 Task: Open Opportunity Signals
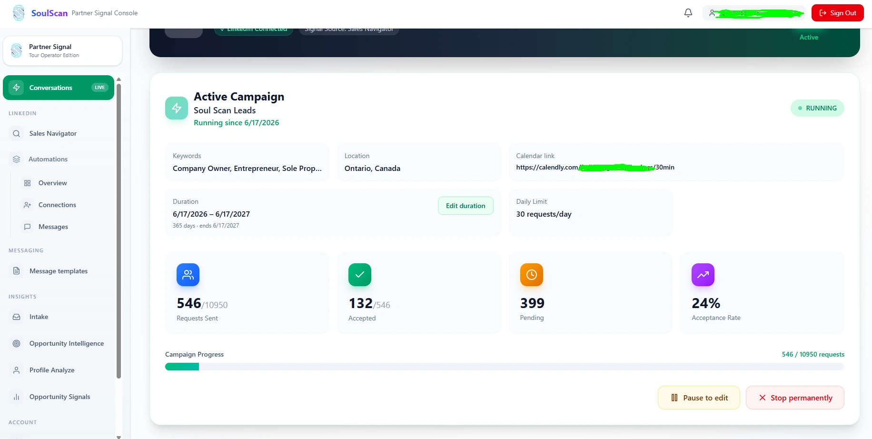[59, 397]
